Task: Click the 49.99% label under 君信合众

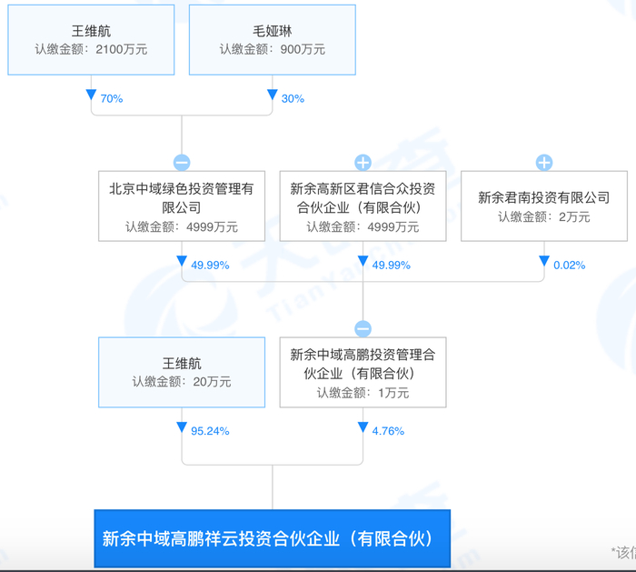Action: [392, 266]
